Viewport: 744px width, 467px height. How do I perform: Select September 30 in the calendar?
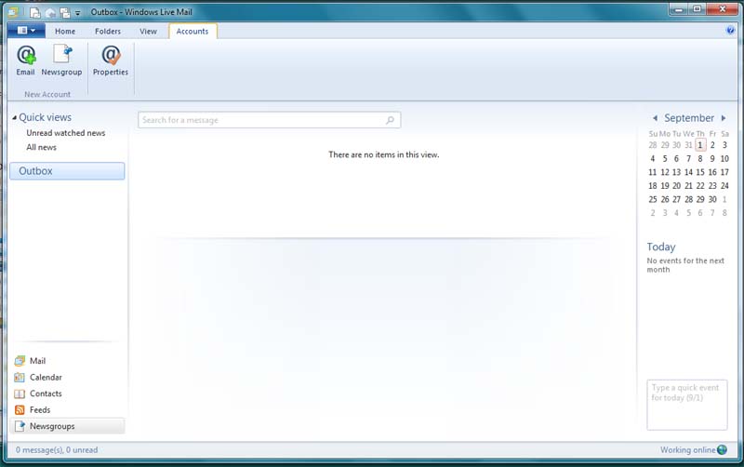click(712, 199)
